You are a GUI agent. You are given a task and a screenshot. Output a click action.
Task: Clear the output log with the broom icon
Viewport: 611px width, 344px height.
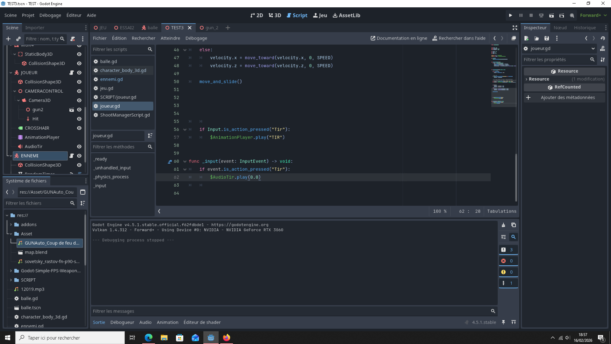coord(503,225)
